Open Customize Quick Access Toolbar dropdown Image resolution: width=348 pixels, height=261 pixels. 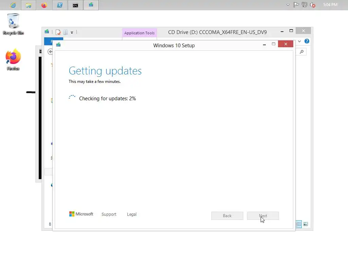pos(72,32)
